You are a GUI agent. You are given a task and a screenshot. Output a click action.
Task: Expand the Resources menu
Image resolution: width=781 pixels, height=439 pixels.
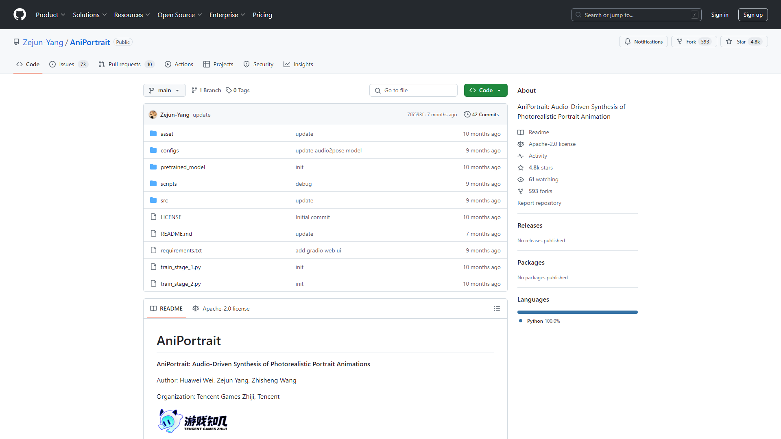[132, 15]
